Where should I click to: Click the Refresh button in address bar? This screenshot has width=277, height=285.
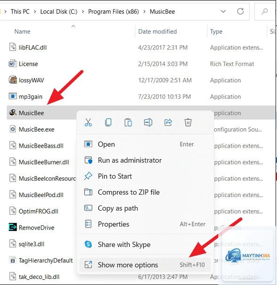click(240, 11)
